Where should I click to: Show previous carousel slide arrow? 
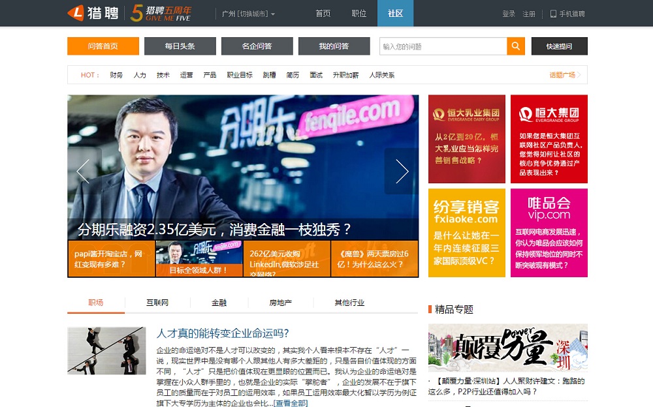(83, 171)
